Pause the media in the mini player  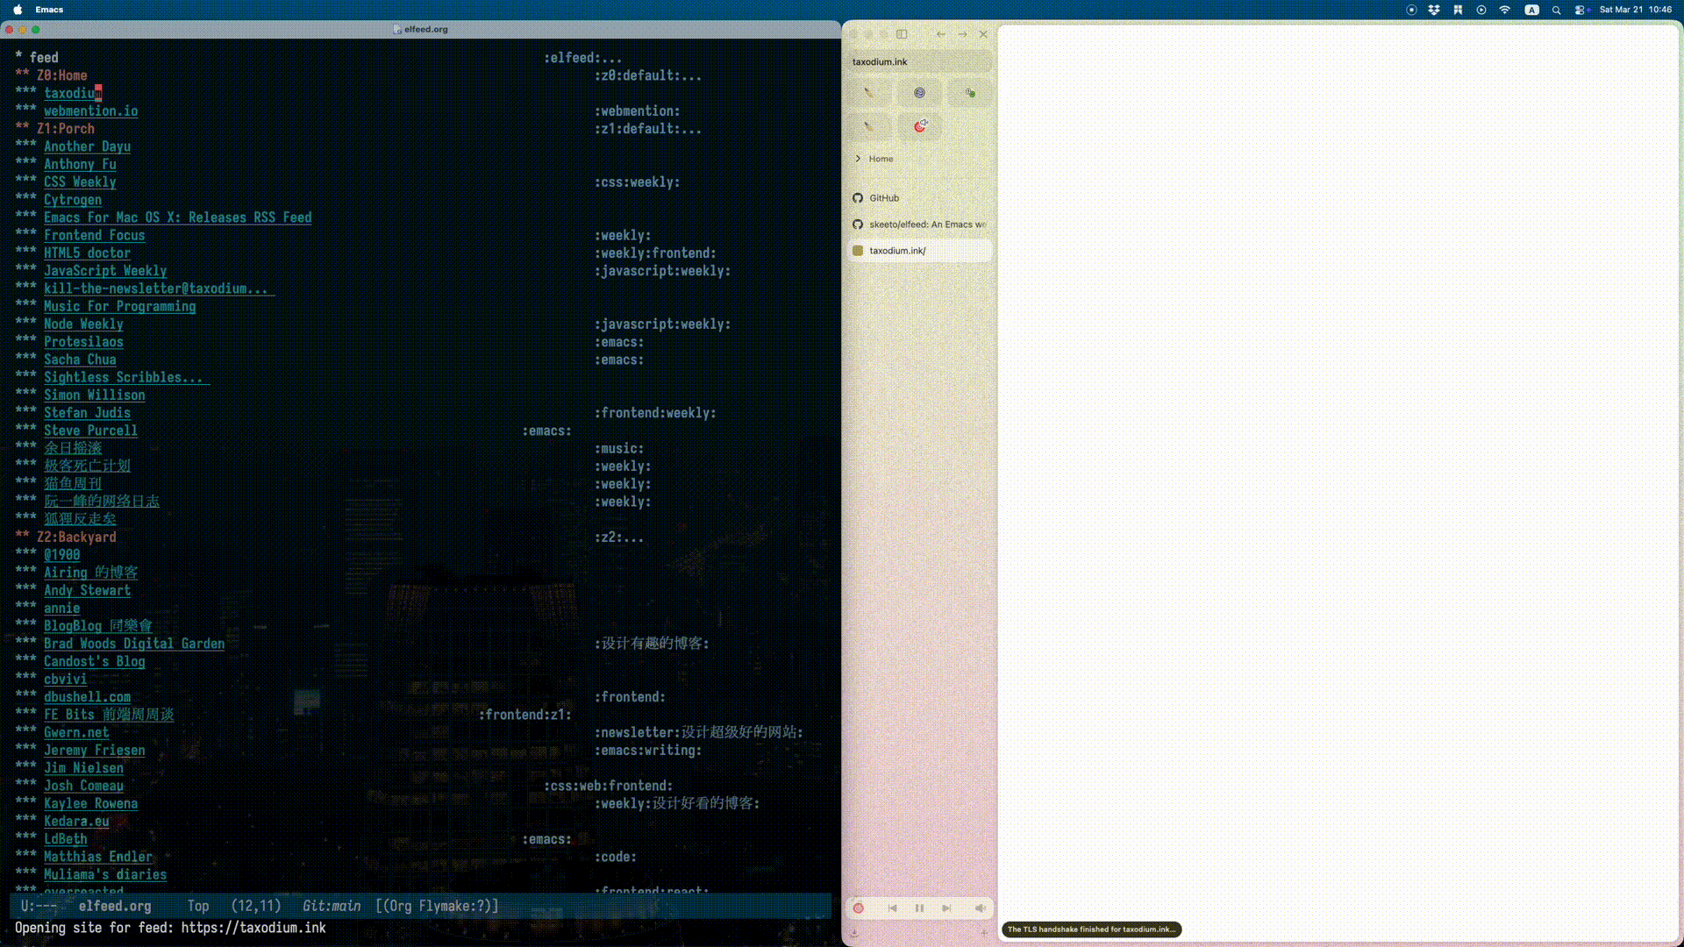919,908
